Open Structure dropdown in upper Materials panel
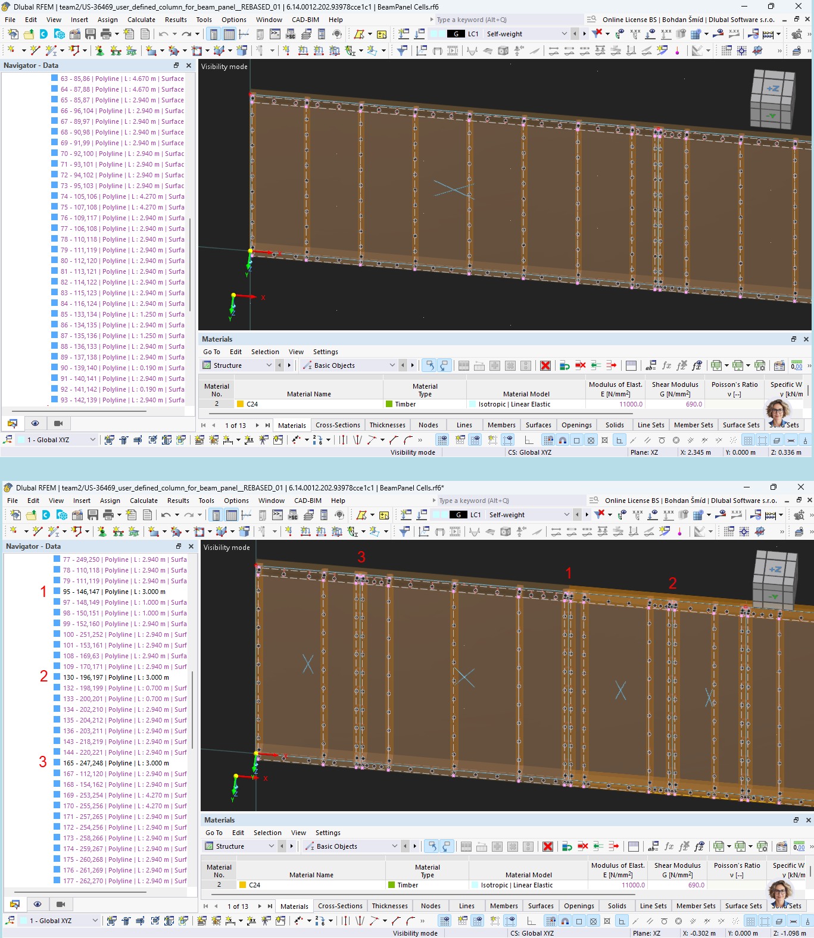 [x=238, y=365]
